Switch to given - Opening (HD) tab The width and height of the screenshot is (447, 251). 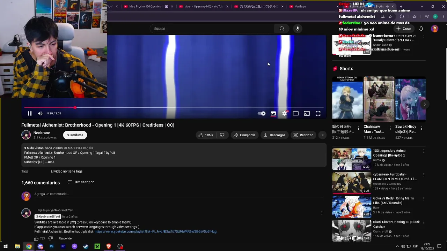pyautogui.click(x=203, y=6)
